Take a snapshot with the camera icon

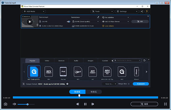click(5, 104)
